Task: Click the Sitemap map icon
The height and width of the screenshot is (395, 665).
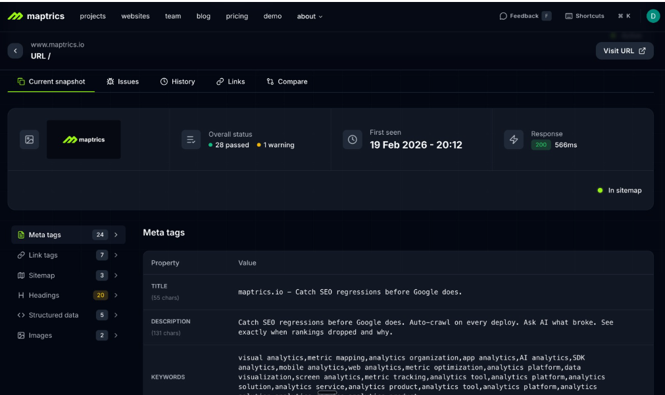Action: [x=21, y=275]
